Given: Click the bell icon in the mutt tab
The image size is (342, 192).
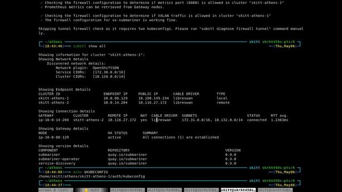Looking at the screenshot, I should (86, 190).
